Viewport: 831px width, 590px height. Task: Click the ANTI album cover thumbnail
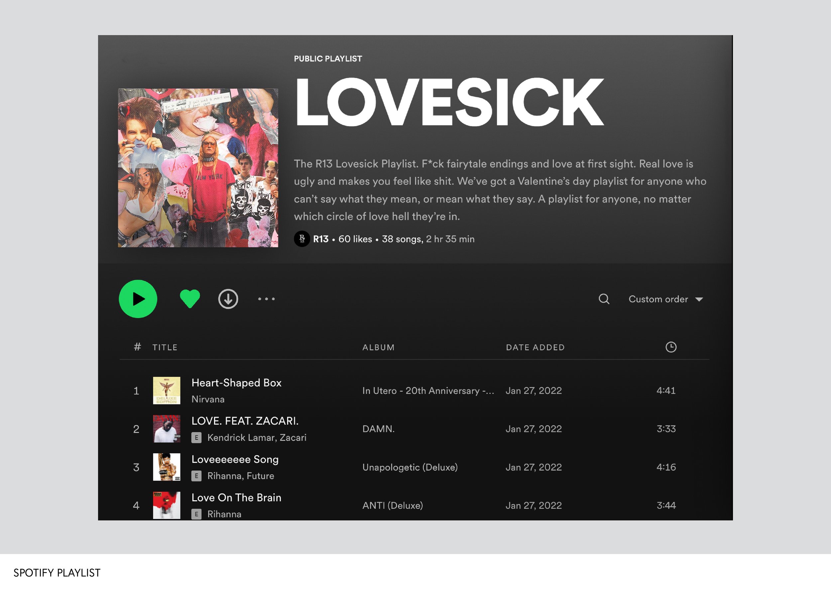(x=167, y=505)
